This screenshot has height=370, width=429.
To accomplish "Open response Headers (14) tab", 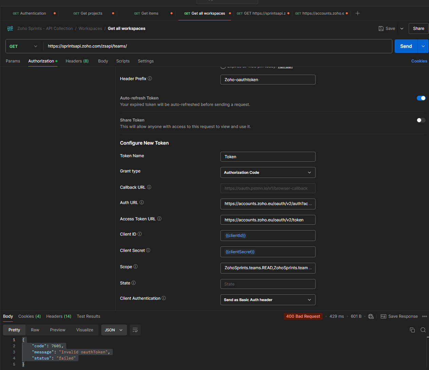I will pyautogui.click(x=59, y=316).
